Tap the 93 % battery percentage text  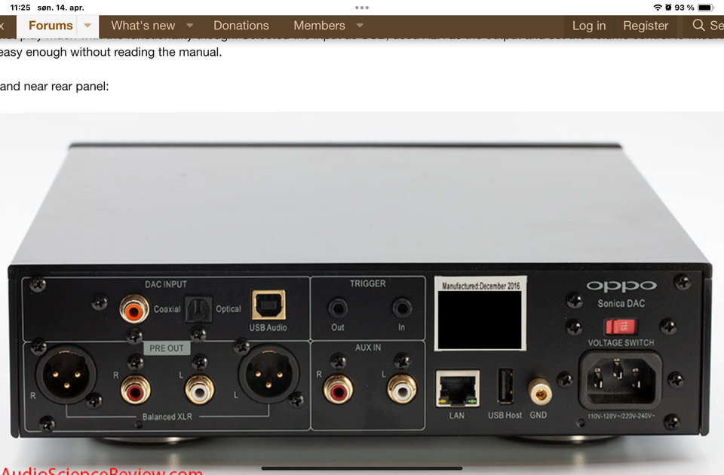point(684,8)
